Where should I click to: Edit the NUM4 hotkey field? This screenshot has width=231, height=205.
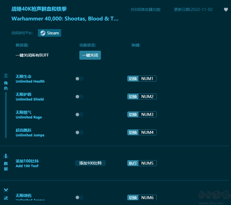coord(147,132)
